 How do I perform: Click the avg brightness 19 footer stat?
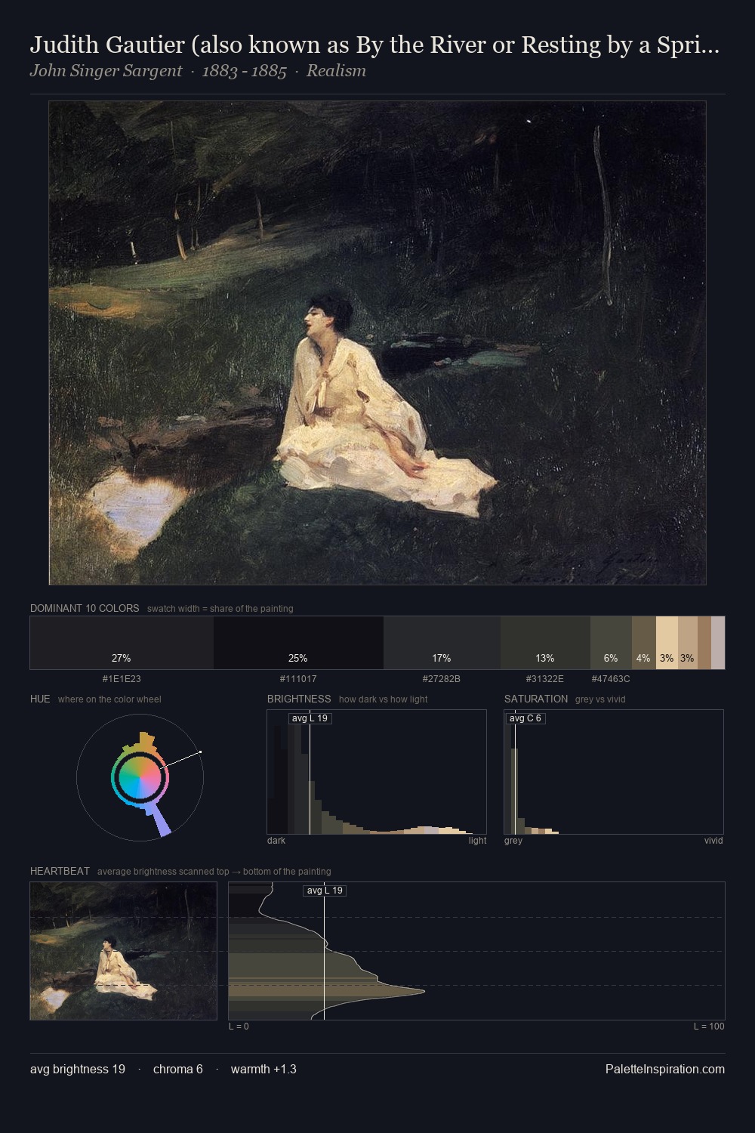pyautogui.click(x=78, y=1070)
